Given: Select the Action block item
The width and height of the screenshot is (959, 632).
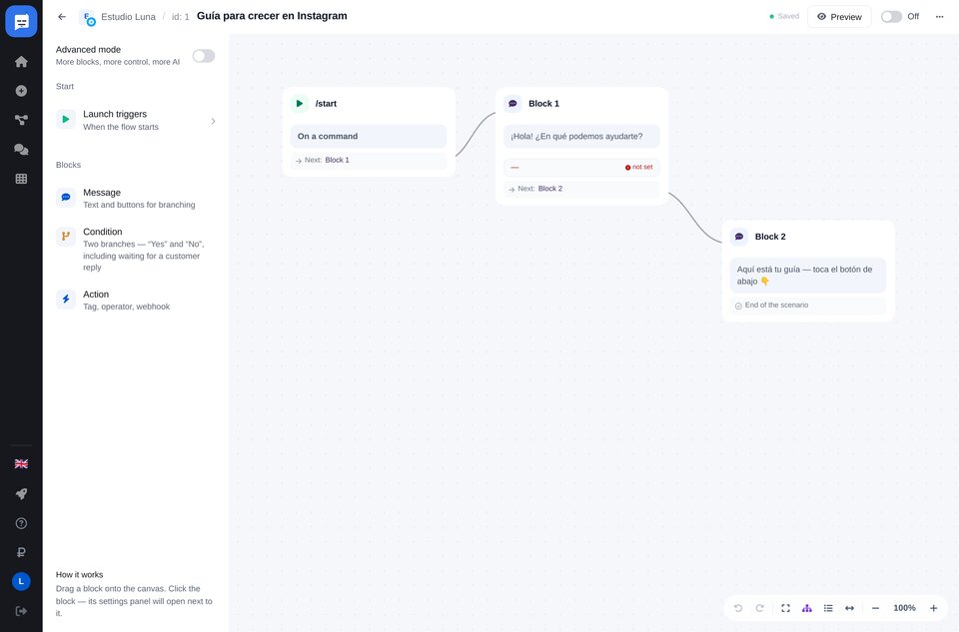Looking at the screenshot, I should tap(136, 301).
